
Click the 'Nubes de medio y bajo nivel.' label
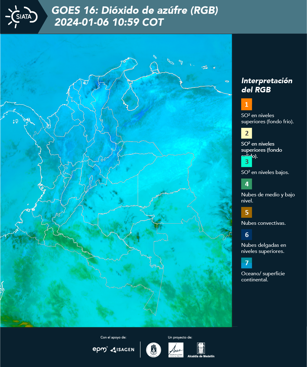(268, 198)
